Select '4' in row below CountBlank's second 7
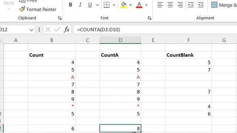This screenshot has height=133, width=237. coord(188,106)
